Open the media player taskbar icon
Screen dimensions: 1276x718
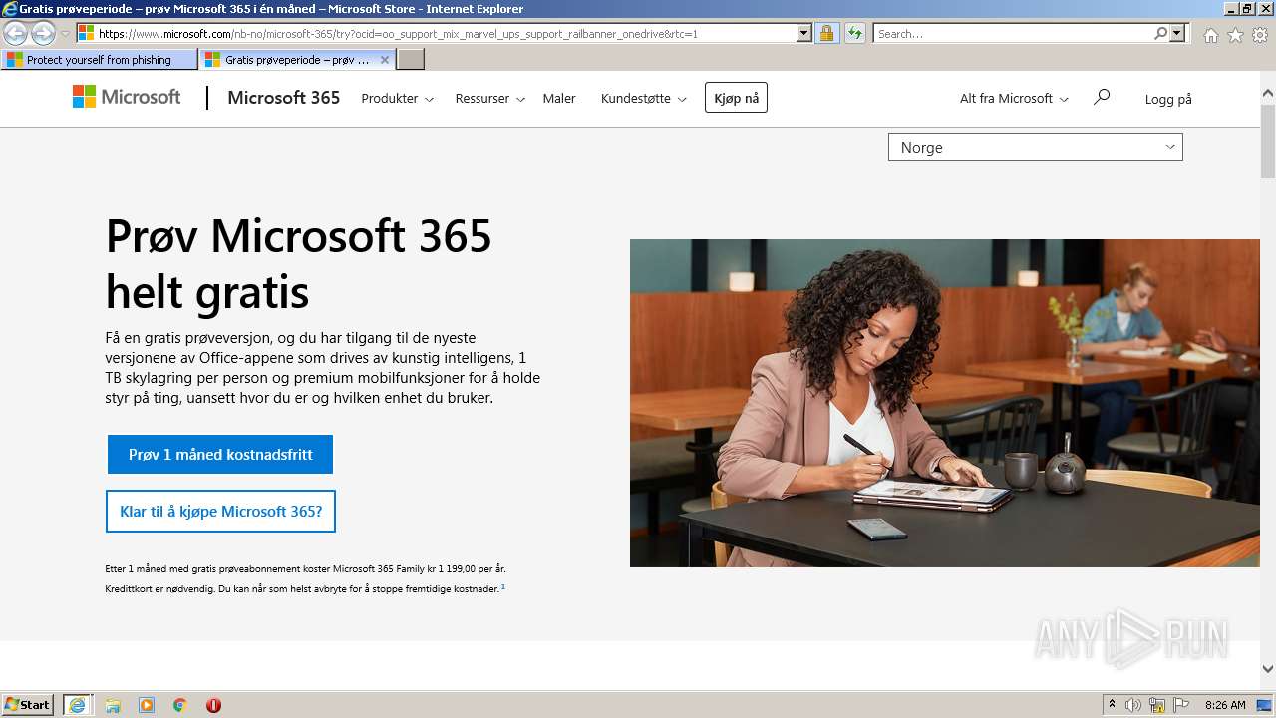click(147, 705)
